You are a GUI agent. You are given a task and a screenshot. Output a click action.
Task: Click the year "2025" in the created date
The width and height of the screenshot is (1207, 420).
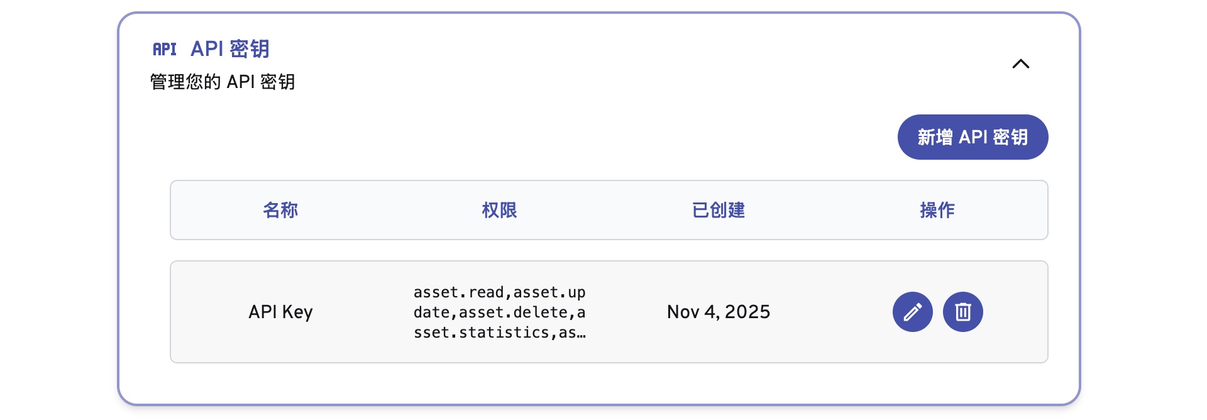[x=747, y=312]
